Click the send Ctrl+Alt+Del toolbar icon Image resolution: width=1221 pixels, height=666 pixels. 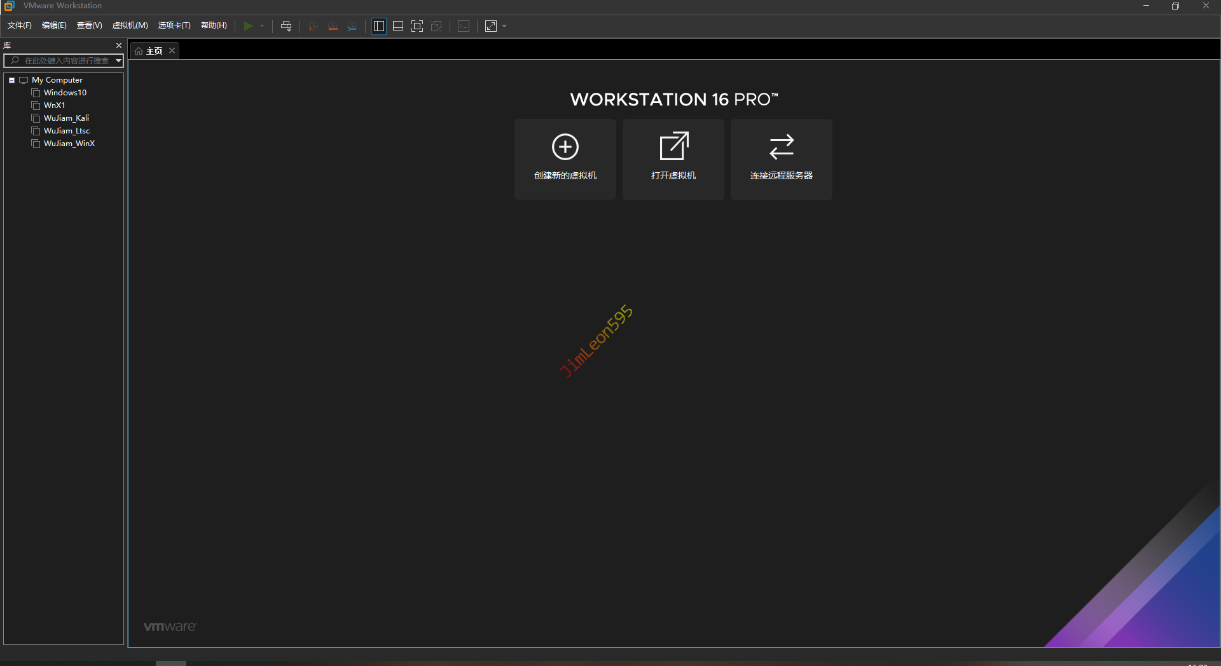click(x=286, y=26)
